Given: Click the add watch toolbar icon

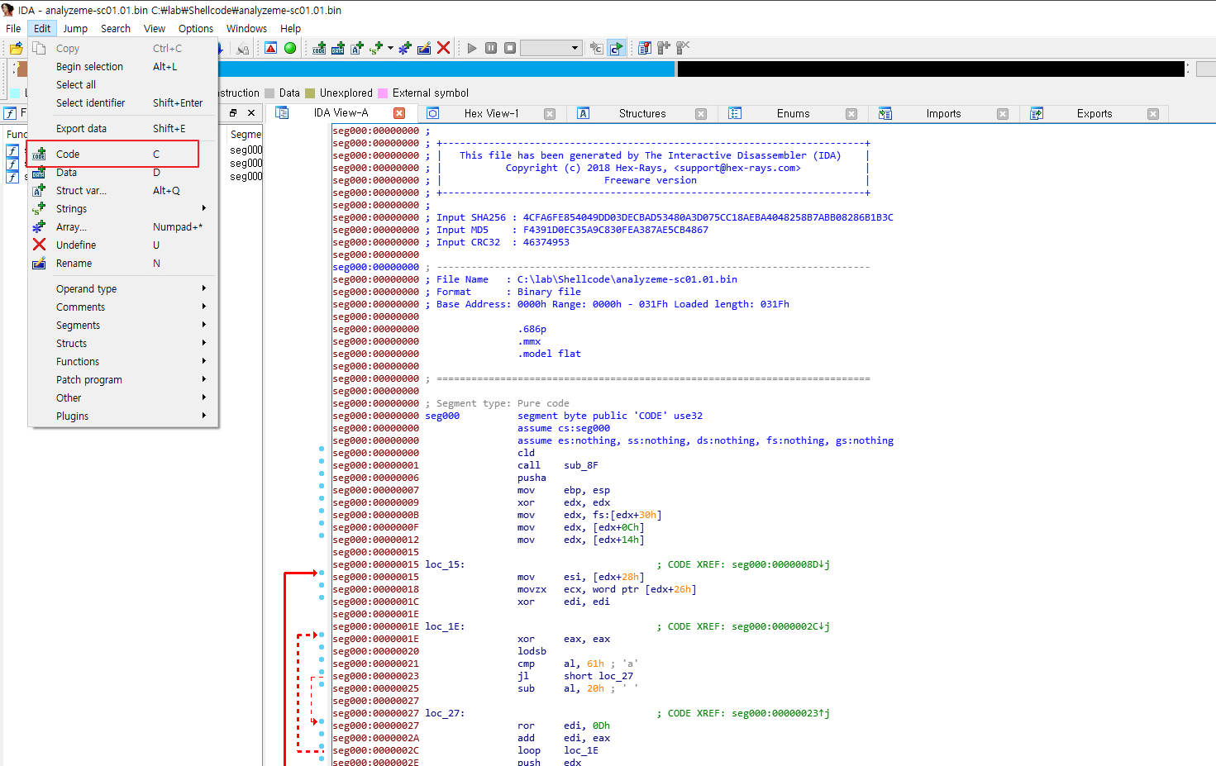Looking at the screenshot, I should [664, 48].
